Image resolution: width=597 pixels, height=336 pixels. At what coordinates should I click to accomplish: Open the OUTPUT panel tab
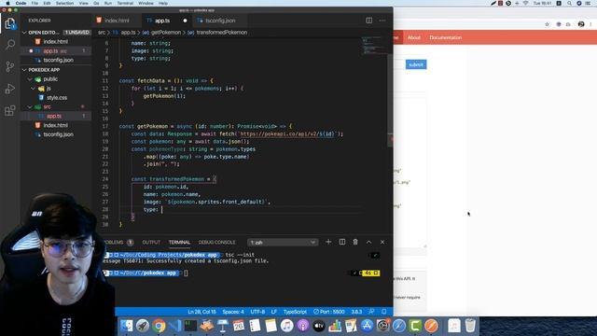151,243
